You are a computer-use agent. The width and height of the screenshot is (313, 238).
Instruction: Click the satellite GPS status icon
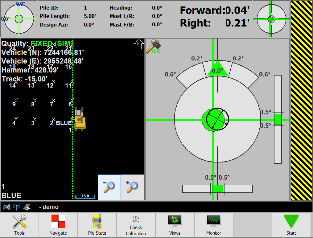click(x=7, y=207)
